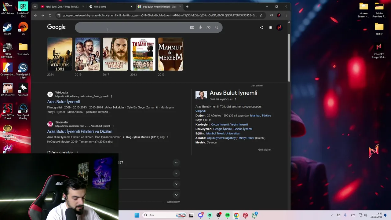Viewport: 391px width, 220px height.
Task: Click the share icon beside Google apps
Action: [261, 28]
